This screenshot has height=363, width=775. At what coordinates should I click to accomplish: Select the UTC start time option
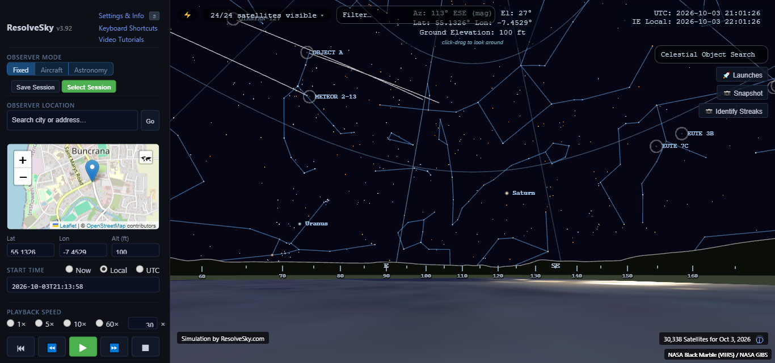coord(140,270)
